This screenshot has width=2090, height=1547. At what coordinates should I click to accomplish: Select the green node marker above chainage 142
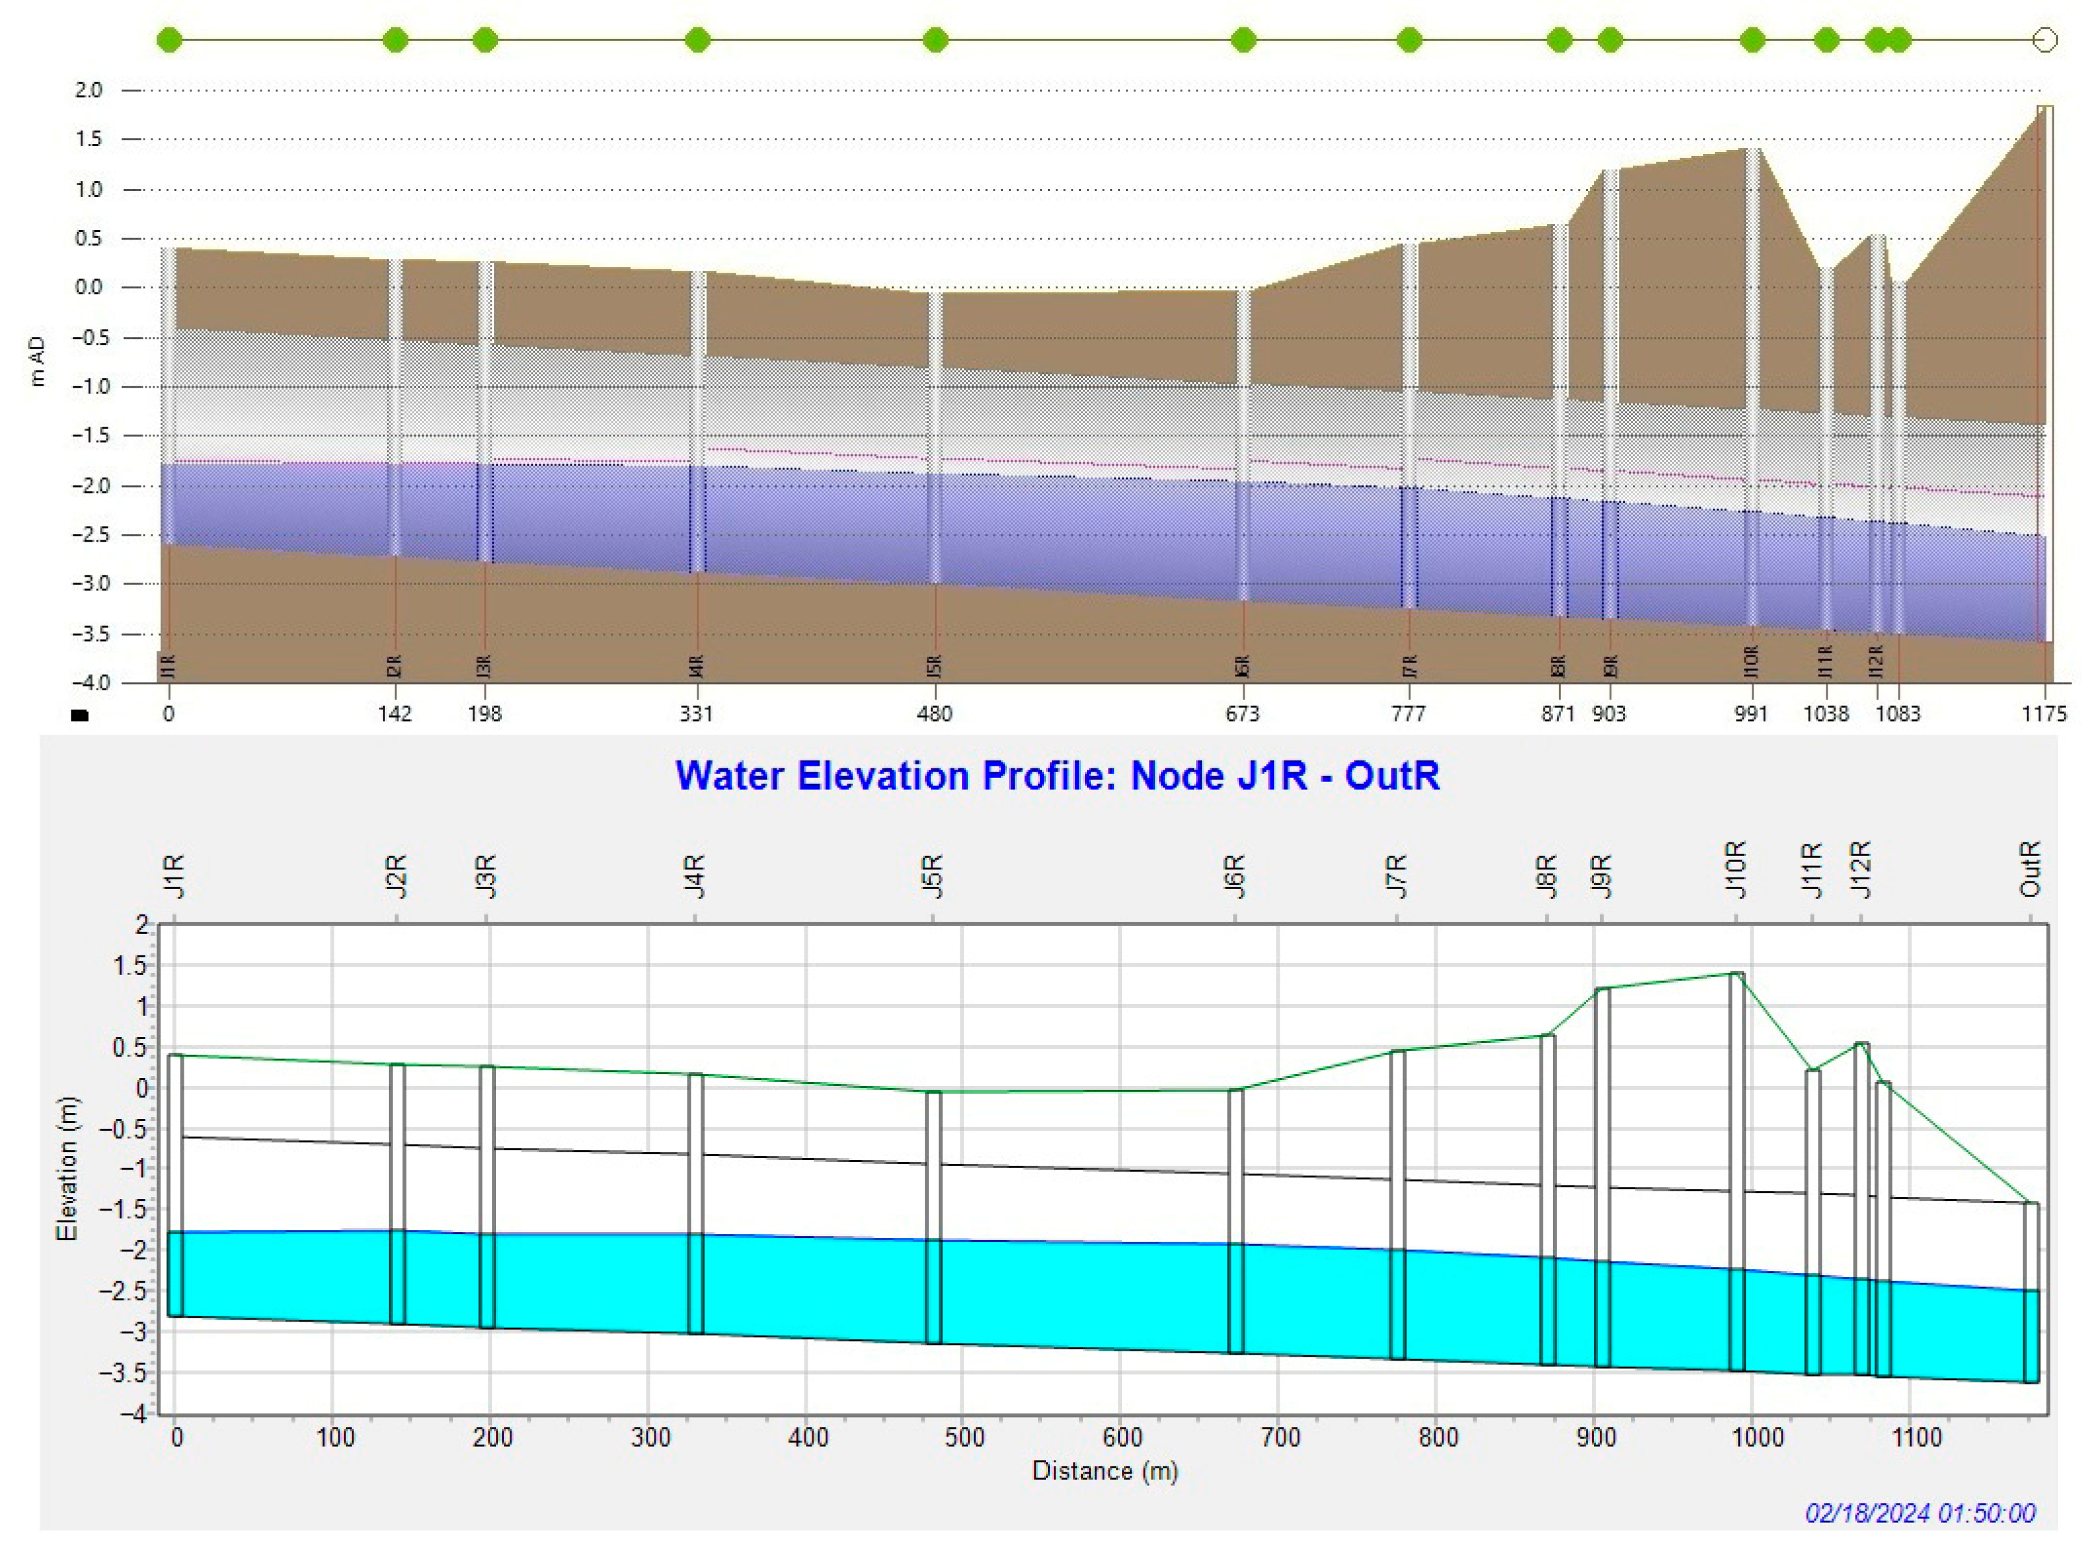tap(396, 40)
